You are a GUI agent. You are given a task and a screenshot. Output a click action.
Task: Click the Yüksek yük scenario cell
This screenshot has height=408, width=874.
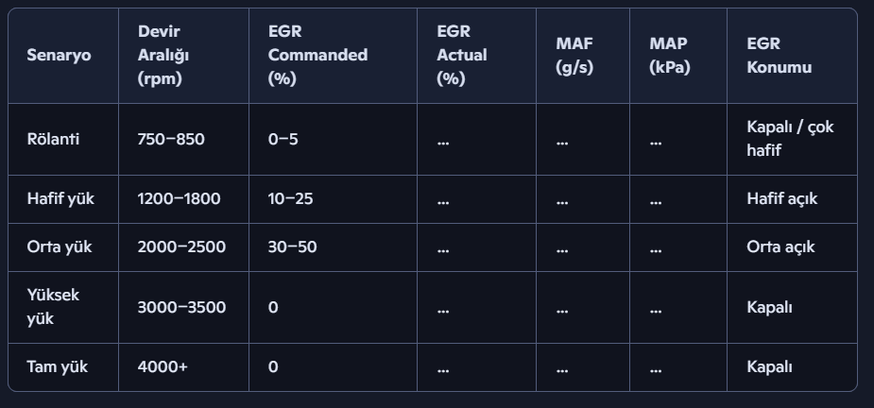click(54, 307)
